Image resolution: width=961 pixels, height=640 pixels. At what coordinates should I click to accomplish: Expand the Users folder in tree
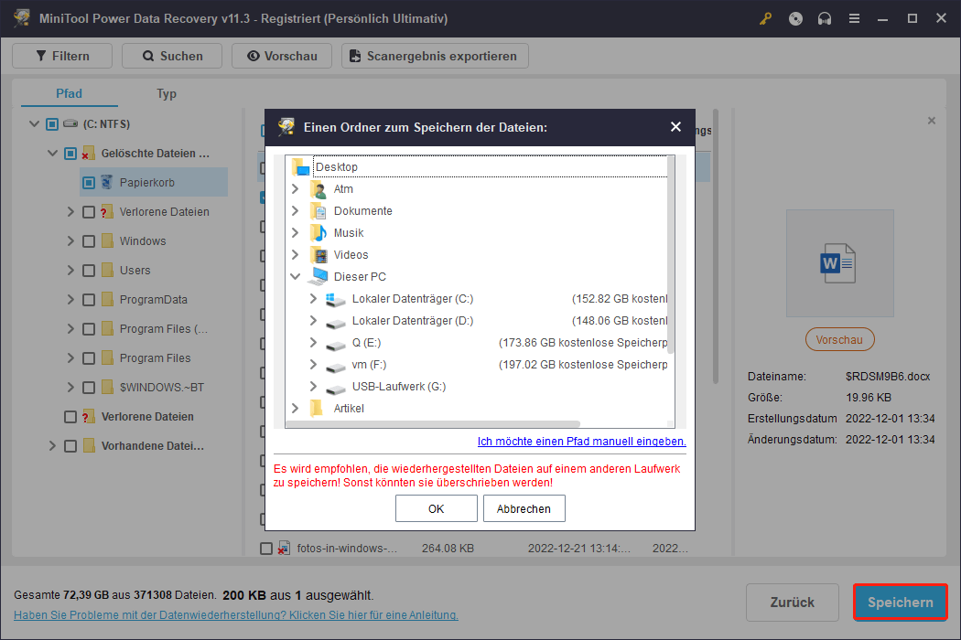[70, 271]
